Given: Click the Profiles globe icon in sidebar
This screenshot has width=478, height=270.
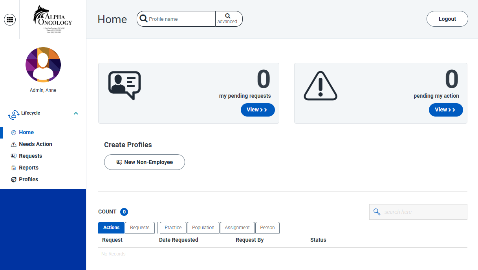Looking at the screenshot, I should 13,179.
